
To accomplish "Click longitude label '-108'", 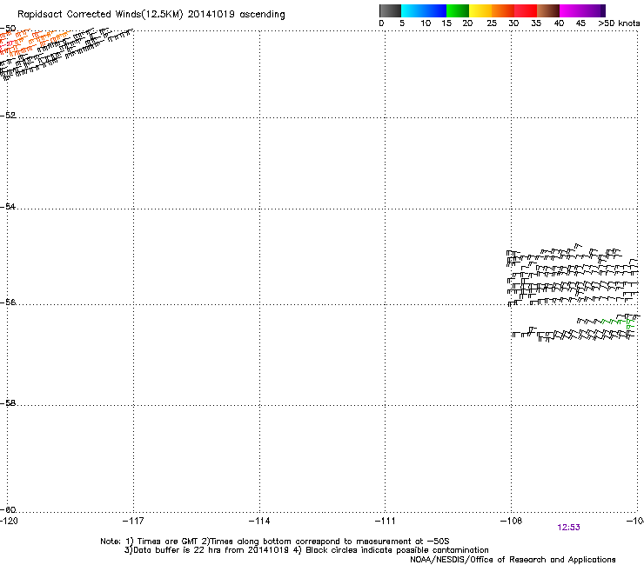I will 512,521.
